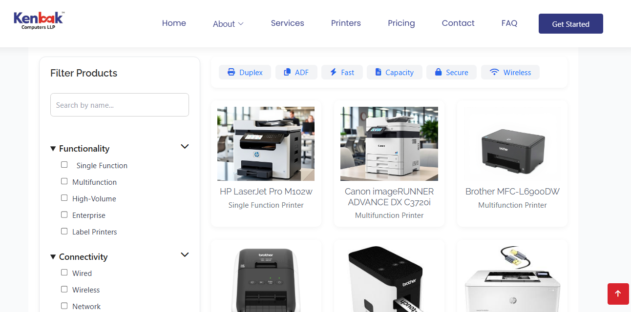Click the Filter Products heading
This screenshot has height=312, width=631.
click(x=84, y=73)
